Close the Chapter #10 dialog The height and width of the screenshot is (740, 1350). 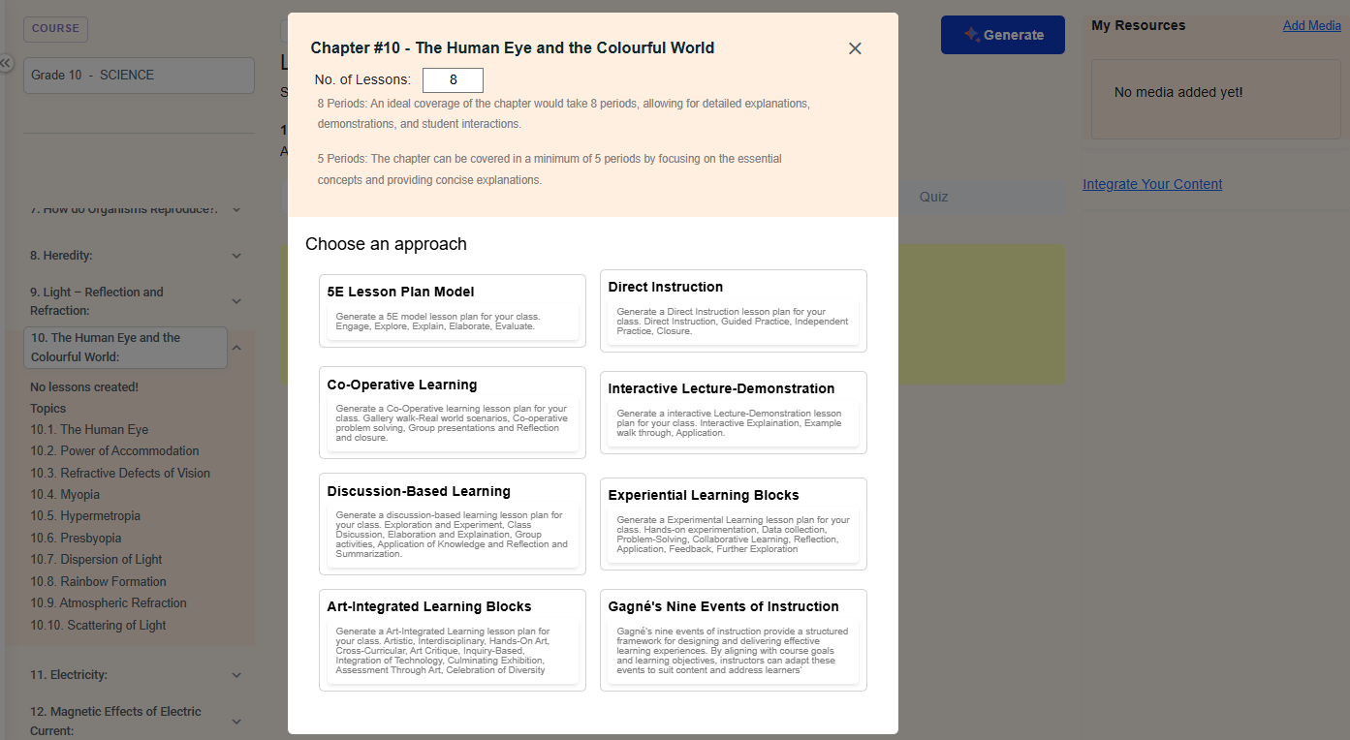pyautogui.click(x=854, y=47)
